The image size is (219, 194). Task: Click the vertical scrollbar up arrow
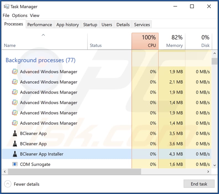215,53
